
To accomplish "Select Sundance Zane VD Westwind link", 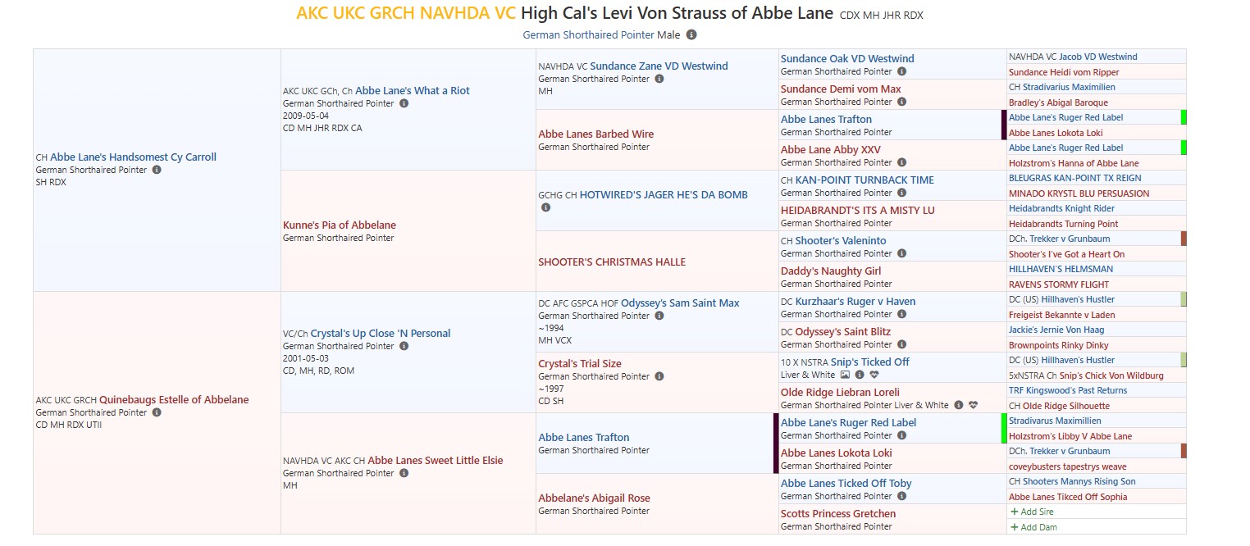I will pyautogui.click(x=659, y=66).
